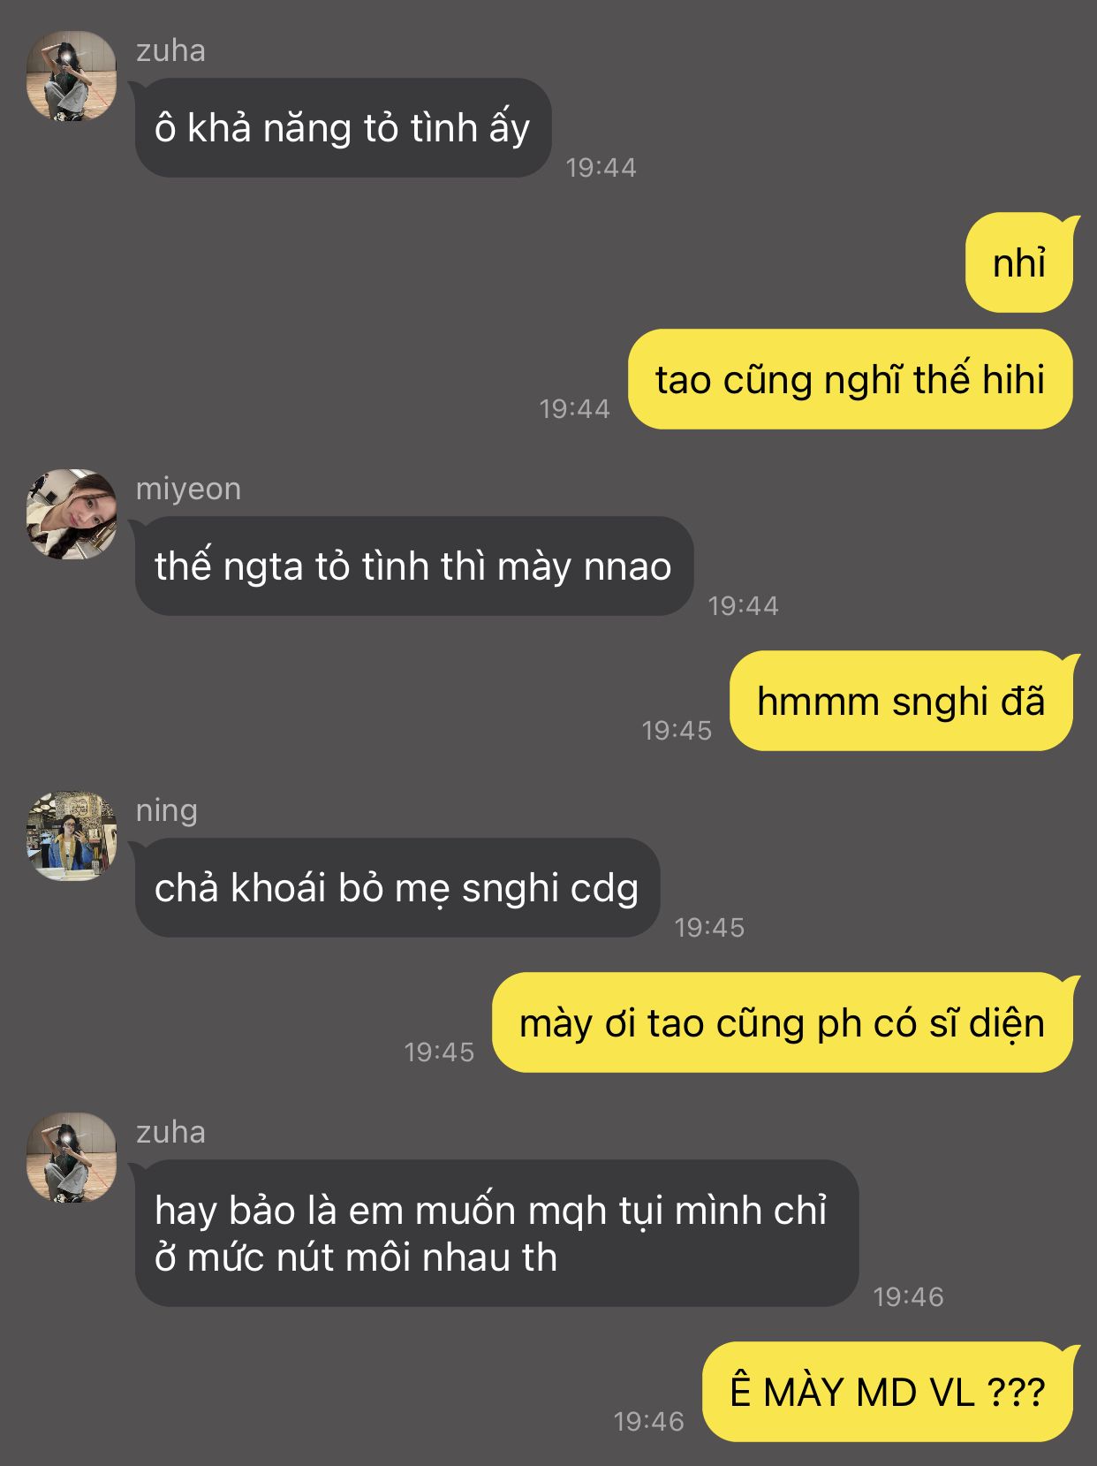Open zuha's profile picture at top

(72, 76)
